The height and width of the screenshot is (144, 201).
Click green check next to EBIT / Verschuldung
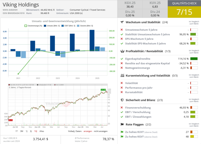tap(122, 112)
